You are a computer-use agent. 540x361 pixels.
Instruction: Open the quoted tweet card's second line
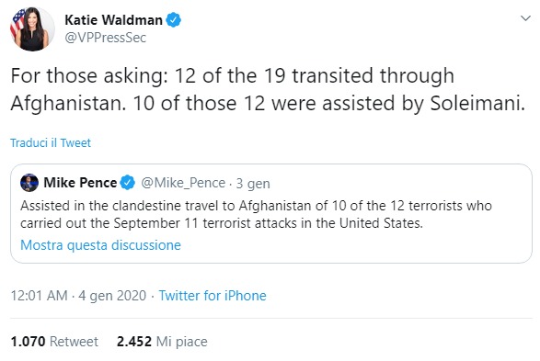pyautogui.click(x=222, y=223)
